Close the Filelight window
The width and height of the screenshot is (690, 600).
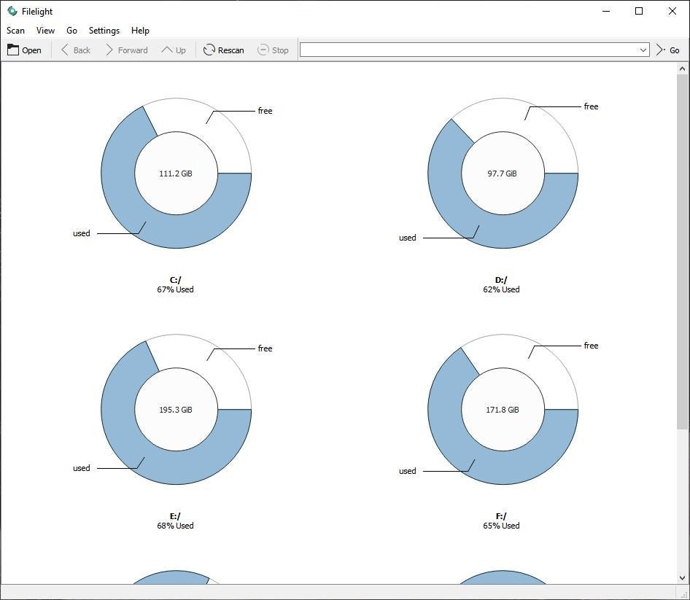point(672,12)
